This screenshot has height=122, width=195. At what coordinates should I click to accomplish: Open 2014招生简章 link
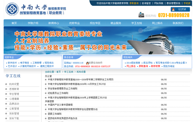[x=133, y=63]
